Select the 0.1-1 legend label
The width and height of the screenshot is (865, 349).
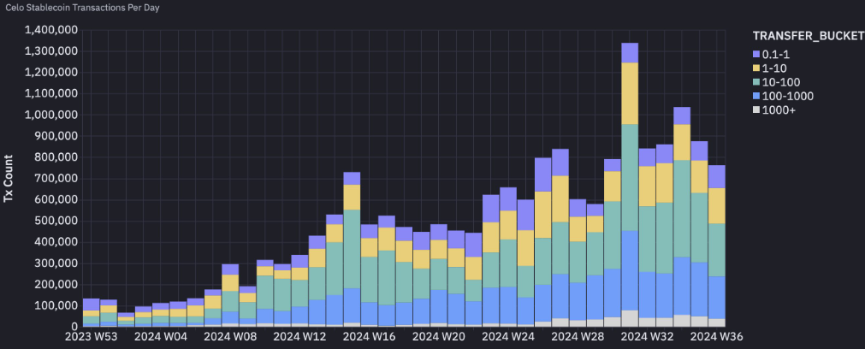click(775, 54)
